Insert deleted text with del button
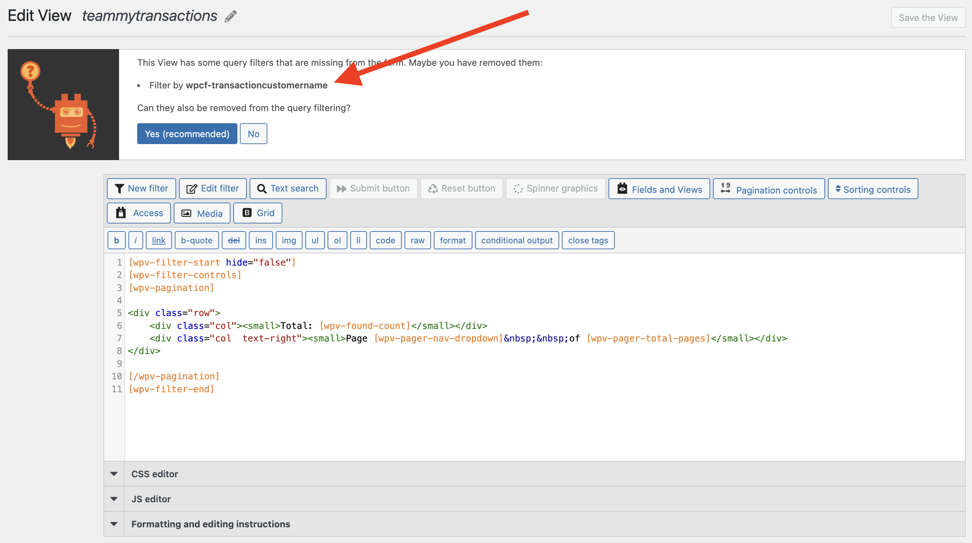The width and height of the screenshot is (972, 543). [x=234, y=241]
